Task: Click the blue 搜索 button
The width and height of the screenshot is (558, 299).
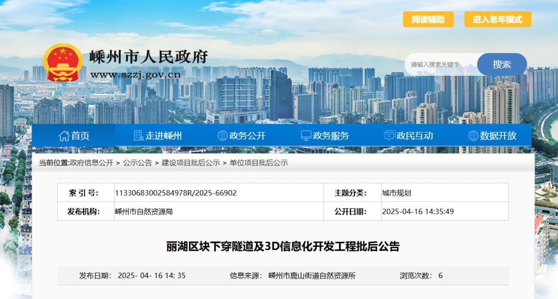Action: coord(502,64)
